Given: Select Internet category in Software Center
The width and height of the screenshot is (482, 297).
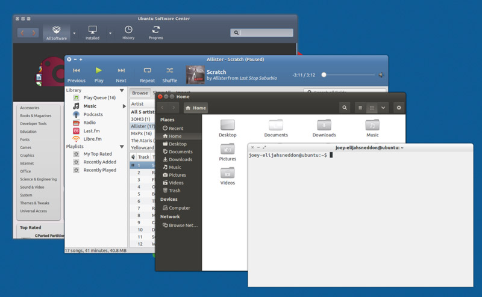Looking at the screenshot, I should point(27,164).
